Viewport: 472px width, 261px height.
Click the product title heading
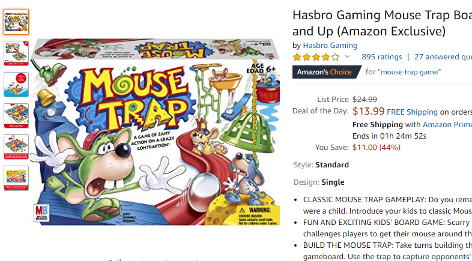[383, 23]
